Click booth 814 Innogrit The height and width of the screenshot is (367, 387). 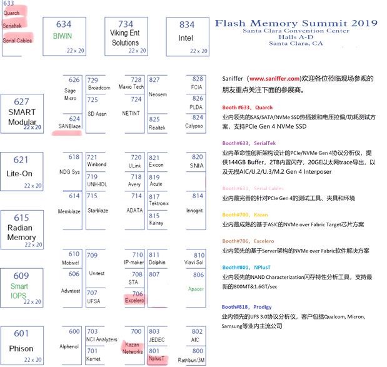click(x=196, y=211)
